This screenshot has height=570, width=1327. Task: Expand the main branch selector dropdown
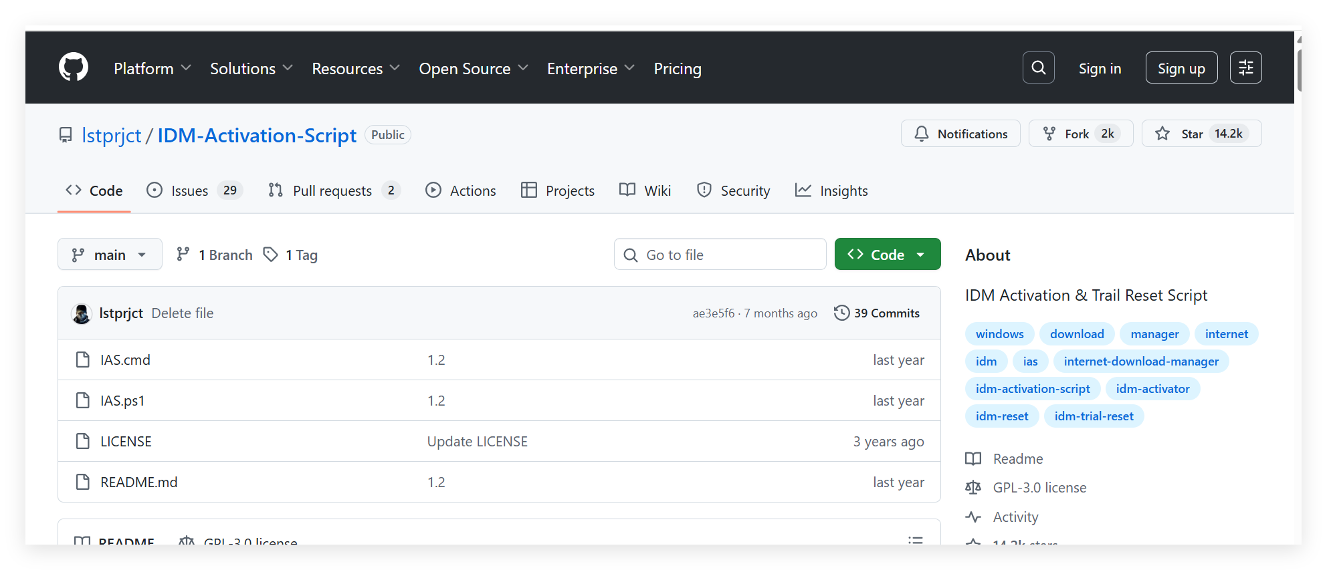pyautogui.click(x=110, y=255)
